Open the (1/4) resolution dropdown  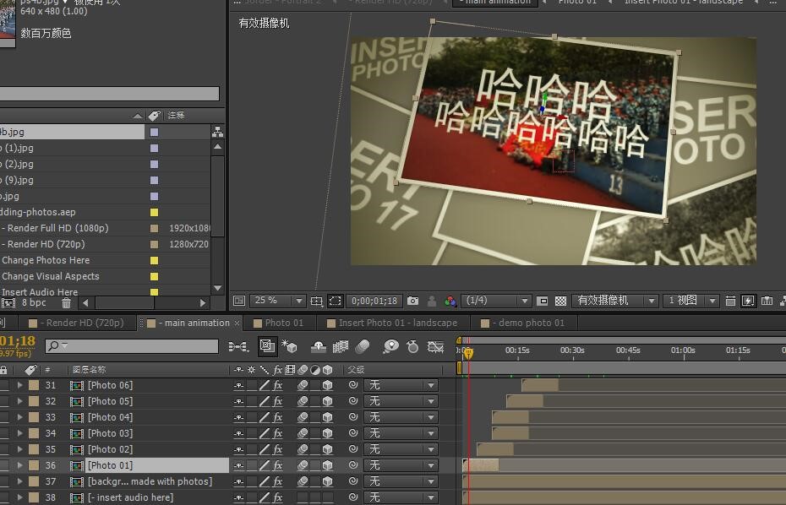click(x=495, y=301)
